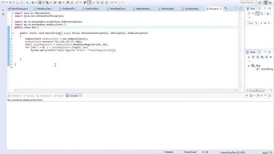Image resolution: width=274 pixels, height=154 pixels.
Task: Toggle Mark Occurrences in toolbar
Action: (x=89, y=3)
